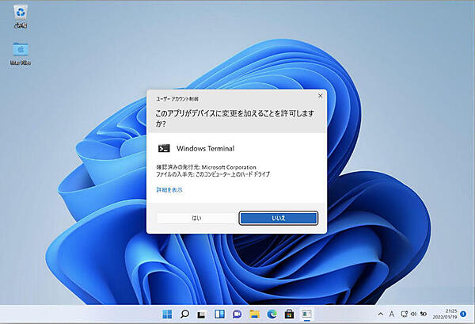This screenshot has height=324, width=475.
Task: Expand 詳細を表示 details link
Action: [x=169, y=190]
